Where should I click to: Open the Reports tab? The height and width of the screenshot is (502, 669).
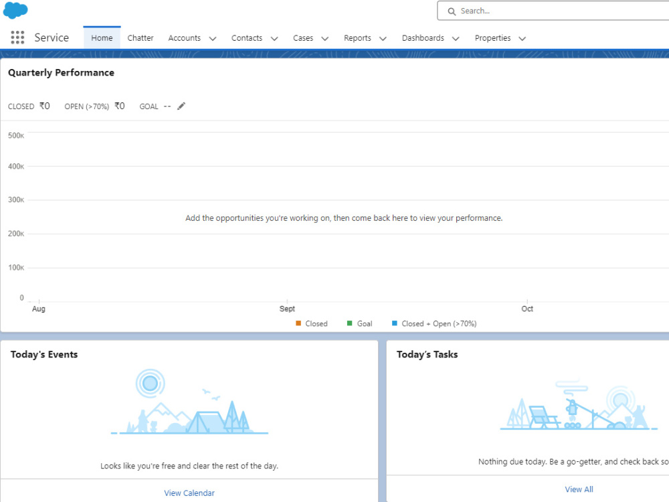(357, 38)
